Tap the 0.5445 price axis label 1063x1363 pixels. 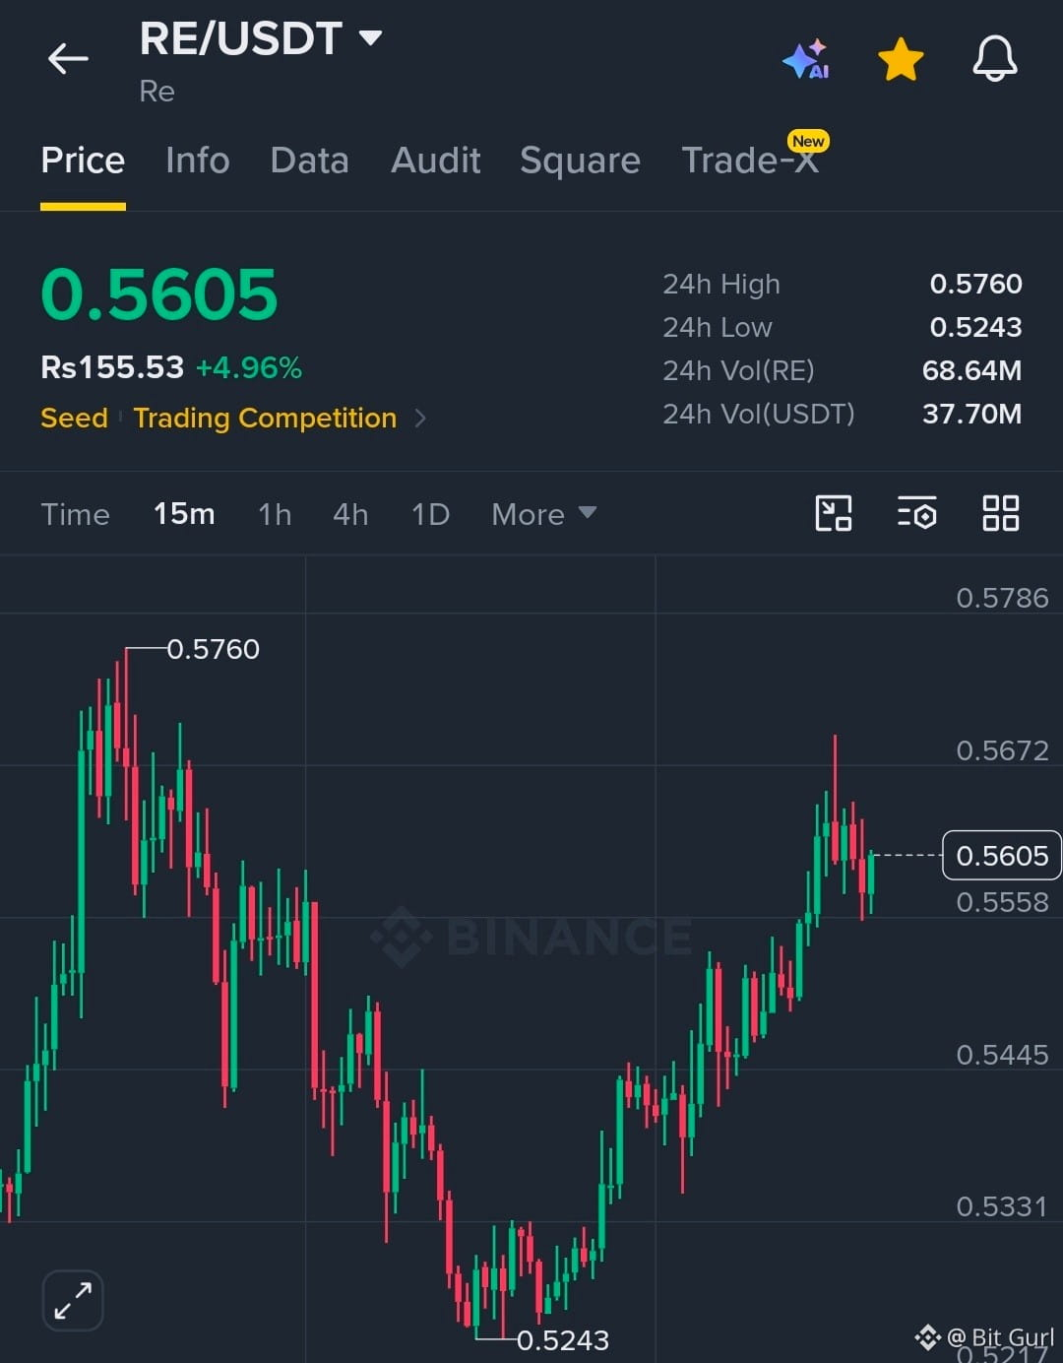coord(1002,1055)
